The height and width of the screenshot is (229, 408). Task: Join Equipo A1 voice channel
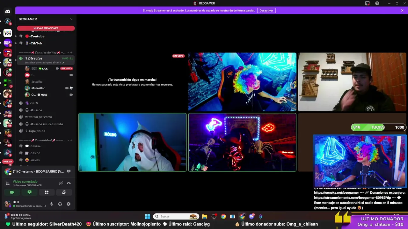[x=46, y=131]
